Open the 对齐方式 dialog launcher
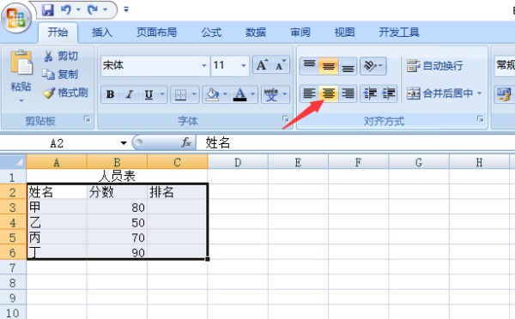The width and height of the screenshot is (515, 319). click(x=480, y=119)
